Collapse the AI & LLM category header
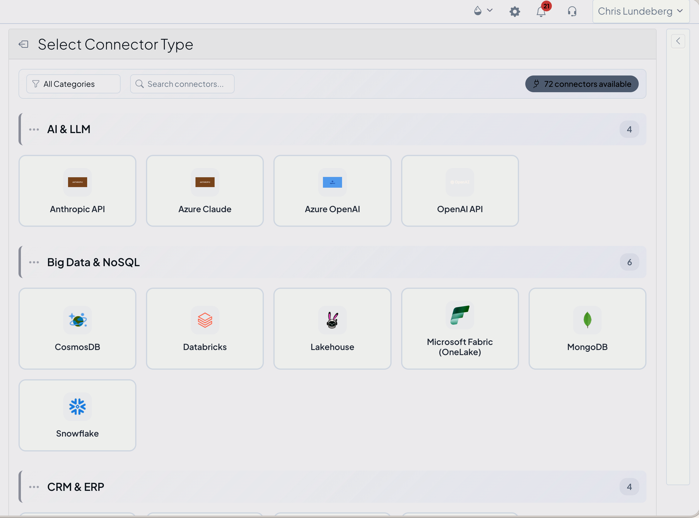Viewport: 699px width, 518px height. tap(332, 129)
